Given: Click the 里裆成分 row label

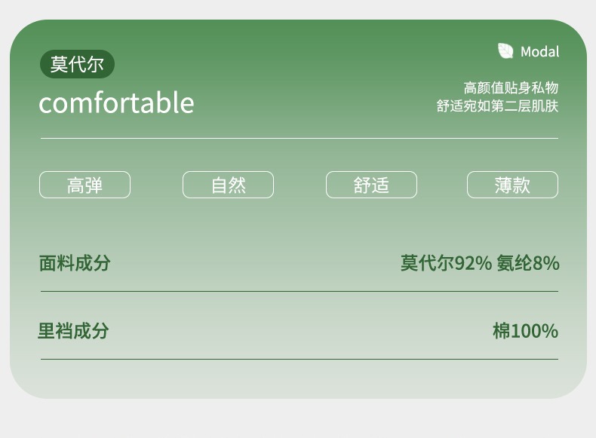Looking at the screenshot, I should [x=74, y=331].
